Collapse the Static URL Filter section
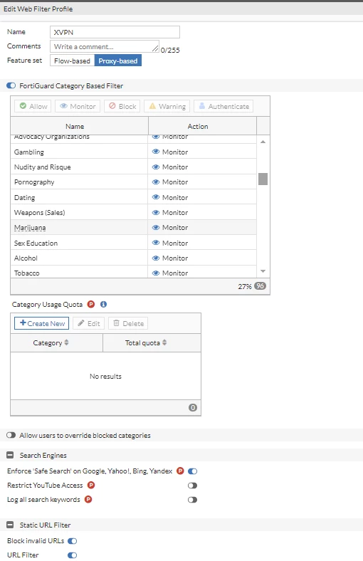The height and width of the screenshot is (561, 363). coord(10,525)
